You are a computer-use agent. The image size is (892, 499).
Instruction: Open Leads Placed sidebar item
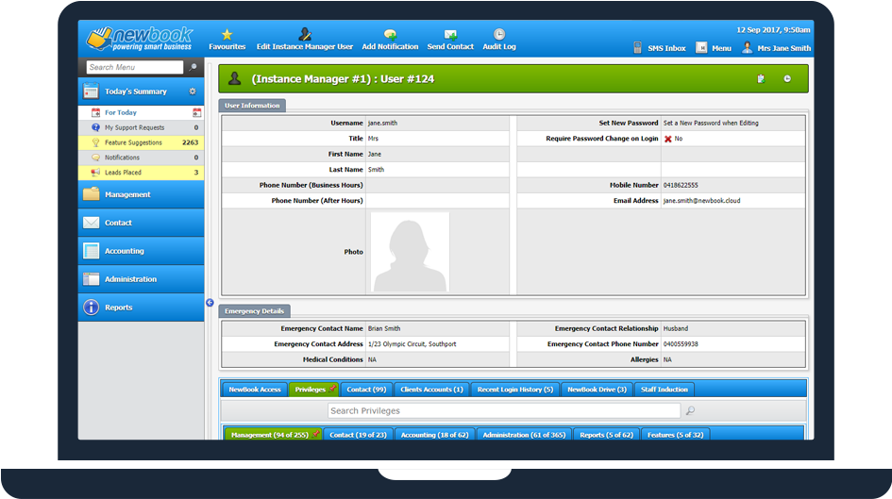141,173
